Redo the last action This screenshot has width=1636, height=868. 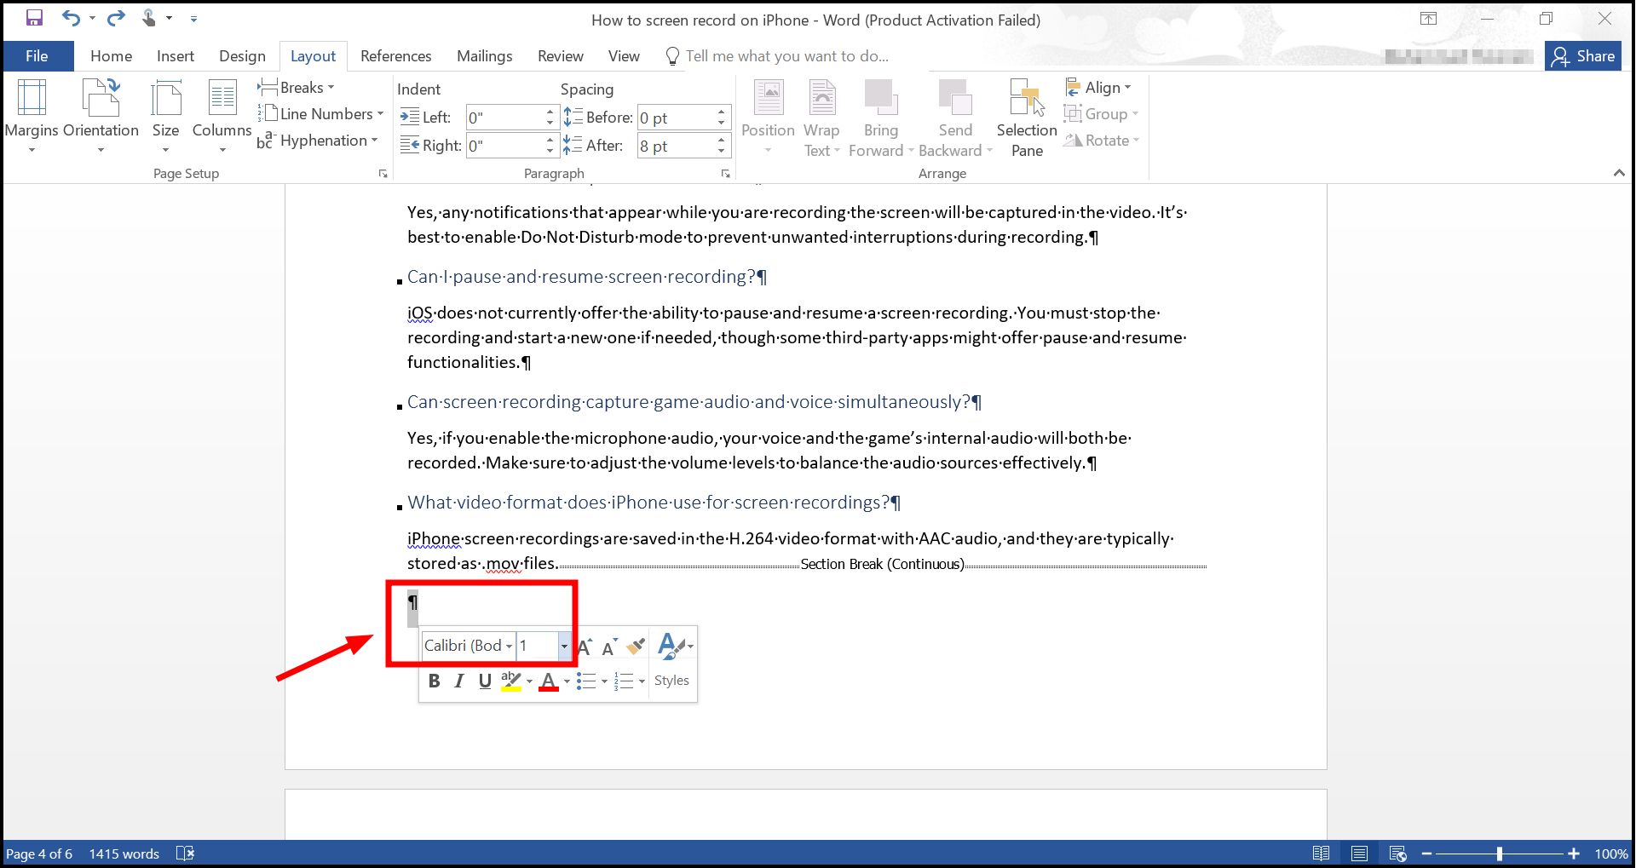116,18
